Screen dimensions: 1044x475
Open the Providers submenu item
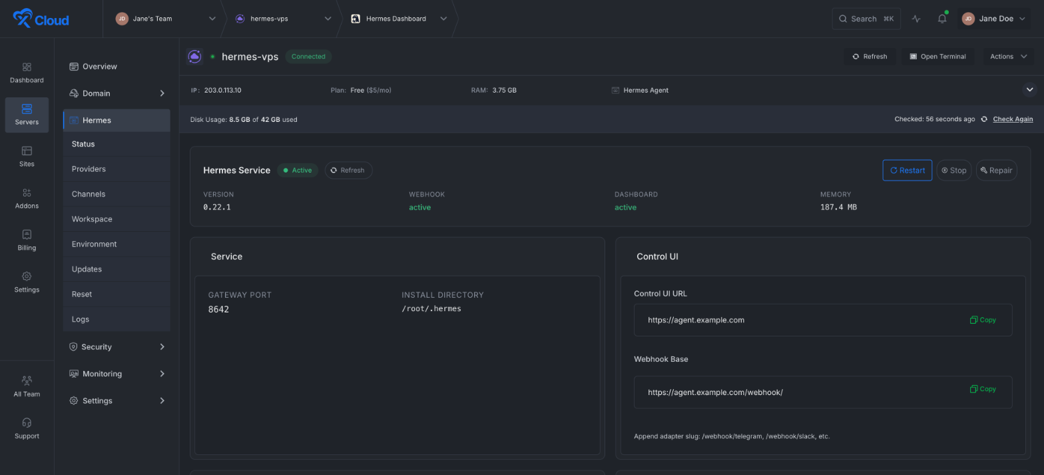click(117, 169)
